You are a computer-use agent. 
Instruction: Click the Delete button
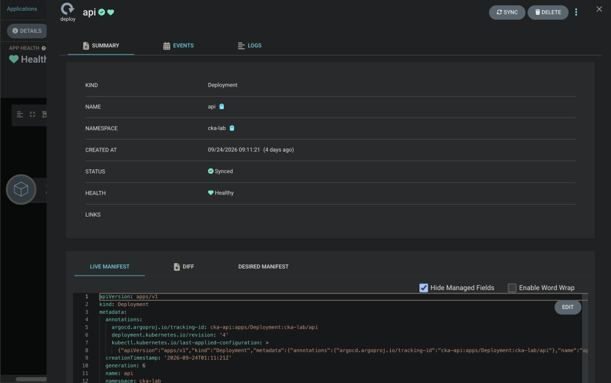click(548, 13)
